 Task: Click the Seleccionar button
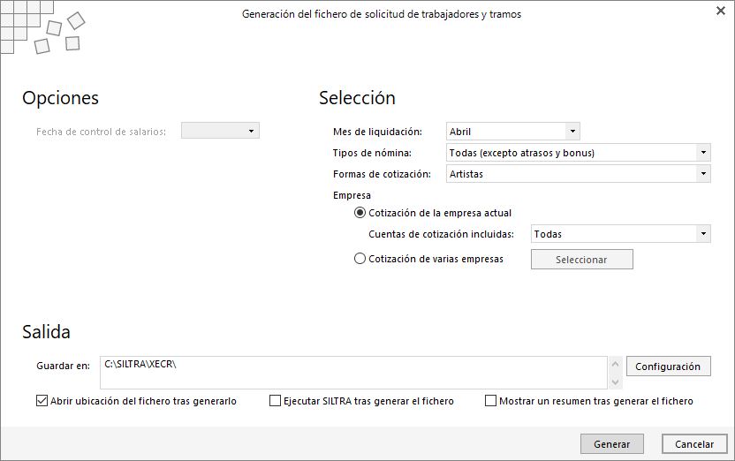(581, 259)
